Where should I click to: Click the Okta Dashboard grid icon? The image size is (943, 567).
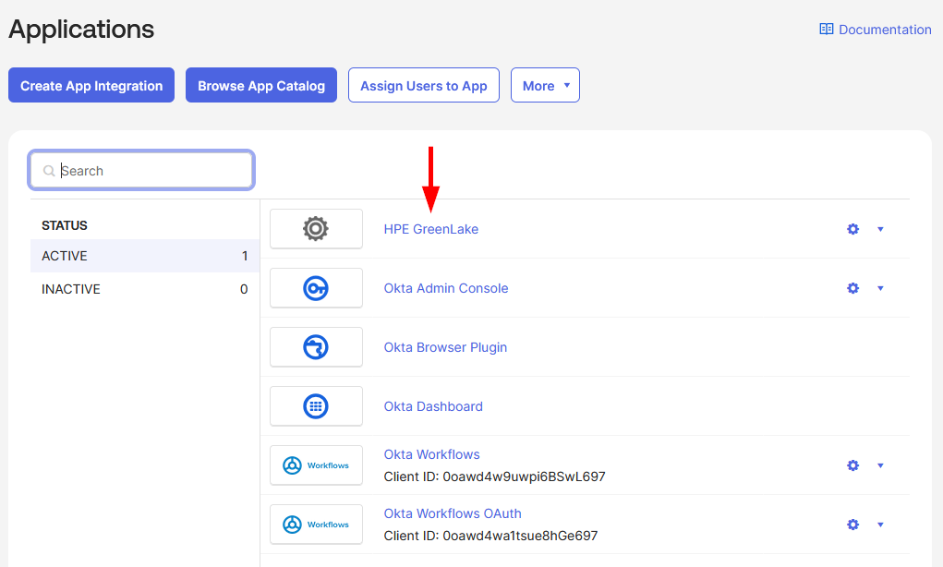coord(316,406)
